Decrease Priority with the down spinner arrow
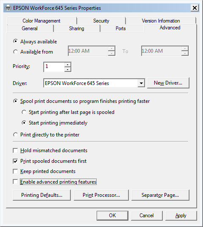The width and height of the screenshot is (203, 227). 67,69
